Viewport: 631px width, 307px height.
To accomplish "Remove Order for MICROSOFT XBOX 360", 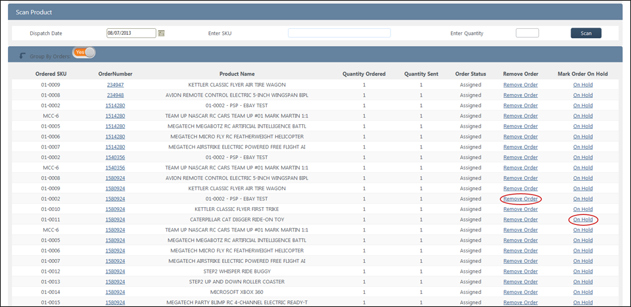I will 521,292.
